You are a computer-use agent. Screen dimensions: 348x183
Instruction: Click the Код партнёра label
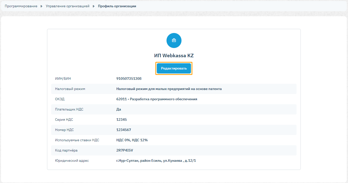point(66,150)
